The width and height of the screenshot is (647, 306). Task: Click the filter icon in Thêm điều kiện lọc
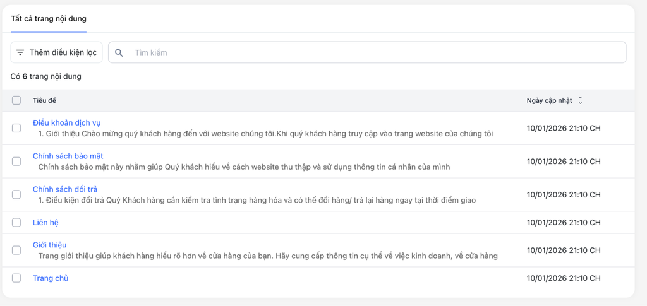(20, 52)
